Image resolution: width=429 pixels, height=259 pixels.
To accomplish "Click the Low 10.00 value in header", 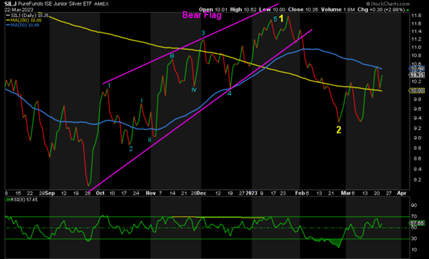I will 272,10.
